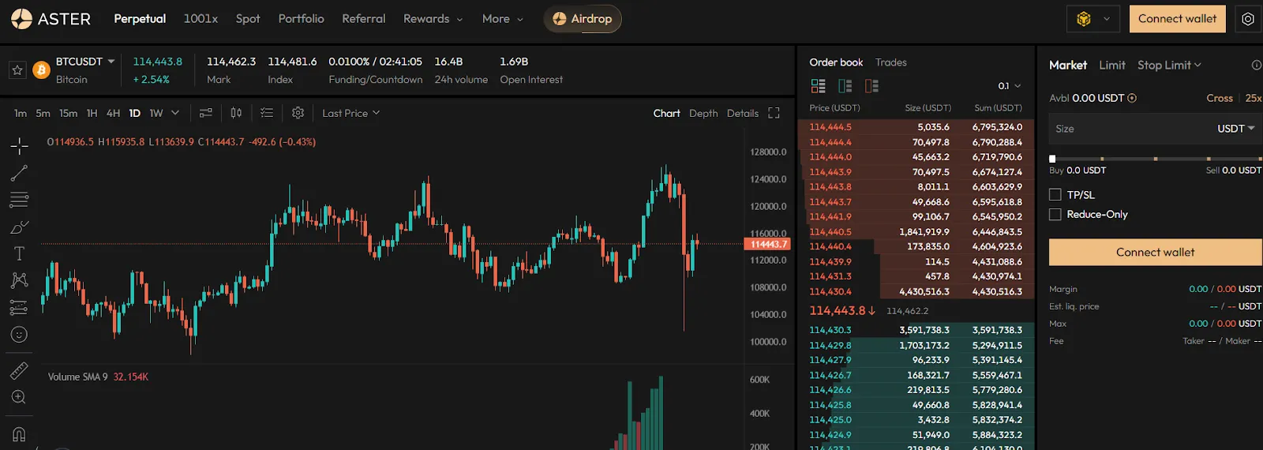Show bids-only order book view
Image resolution: width=1263 pixels, height=450 pixels.
[x=845, y=86]
